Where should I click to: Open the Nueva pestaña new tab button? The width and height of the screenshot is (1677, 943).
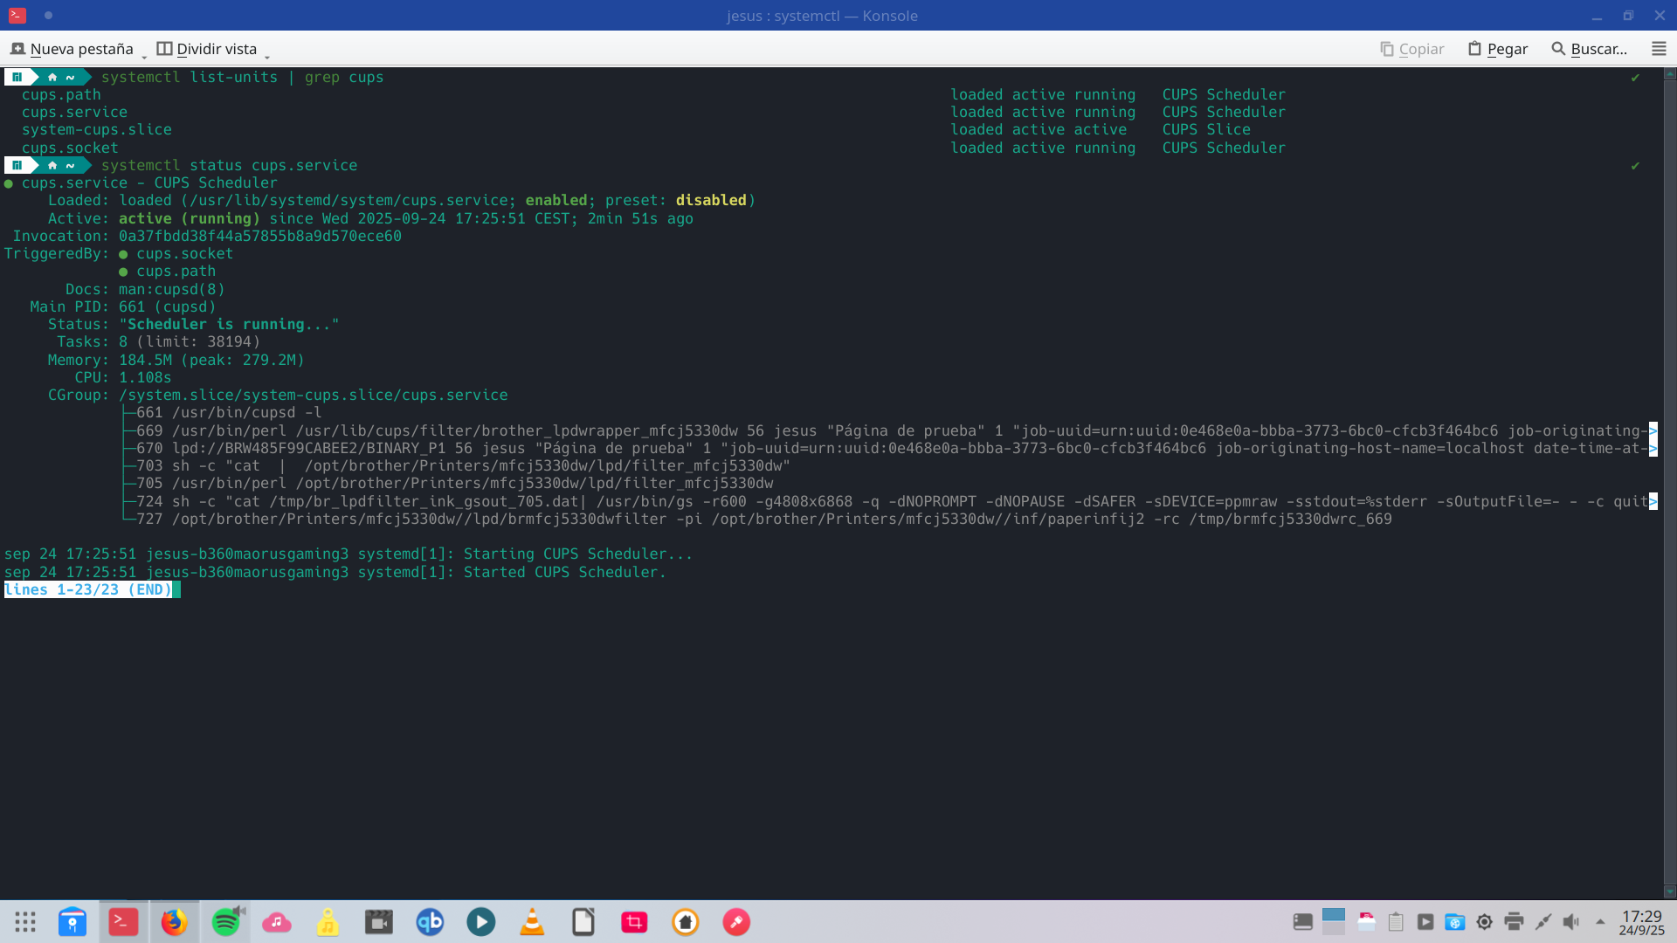(x=72, y=49)
